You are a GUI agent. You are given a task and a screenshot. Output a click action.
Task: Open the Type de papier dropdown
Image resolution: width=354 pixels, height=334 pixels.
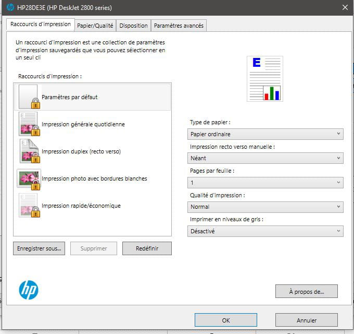(x=265, y=134)
